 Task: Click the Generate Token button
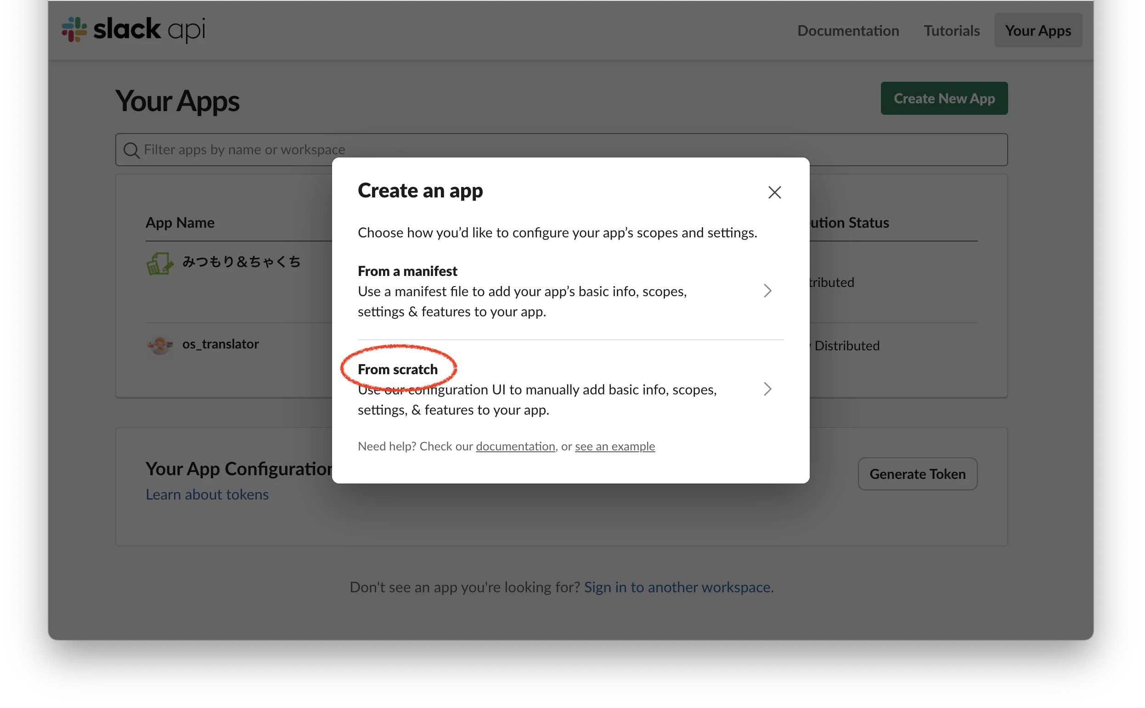coord(917,474)
